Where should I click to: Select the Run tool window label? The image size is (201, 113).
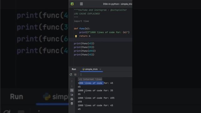click(74, 69)
